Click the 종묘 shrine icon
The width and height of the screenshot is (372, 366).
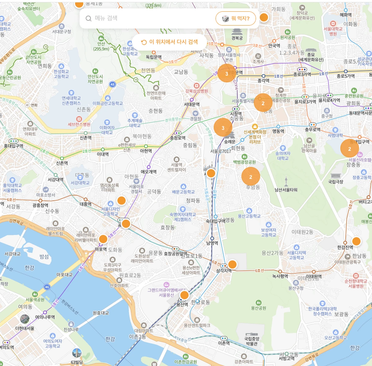click(311, 50)
